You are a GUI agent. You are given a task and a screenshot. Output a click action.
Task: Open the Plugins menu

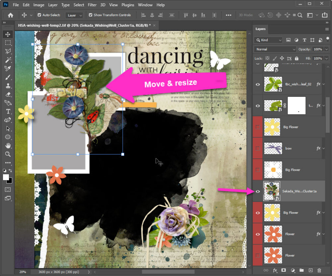pos(128,5)
